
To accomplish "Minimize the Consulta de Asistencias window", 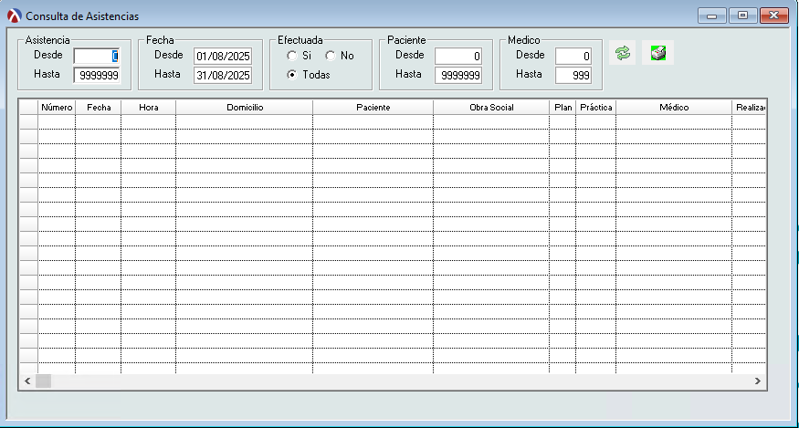I will coord(711,16).
